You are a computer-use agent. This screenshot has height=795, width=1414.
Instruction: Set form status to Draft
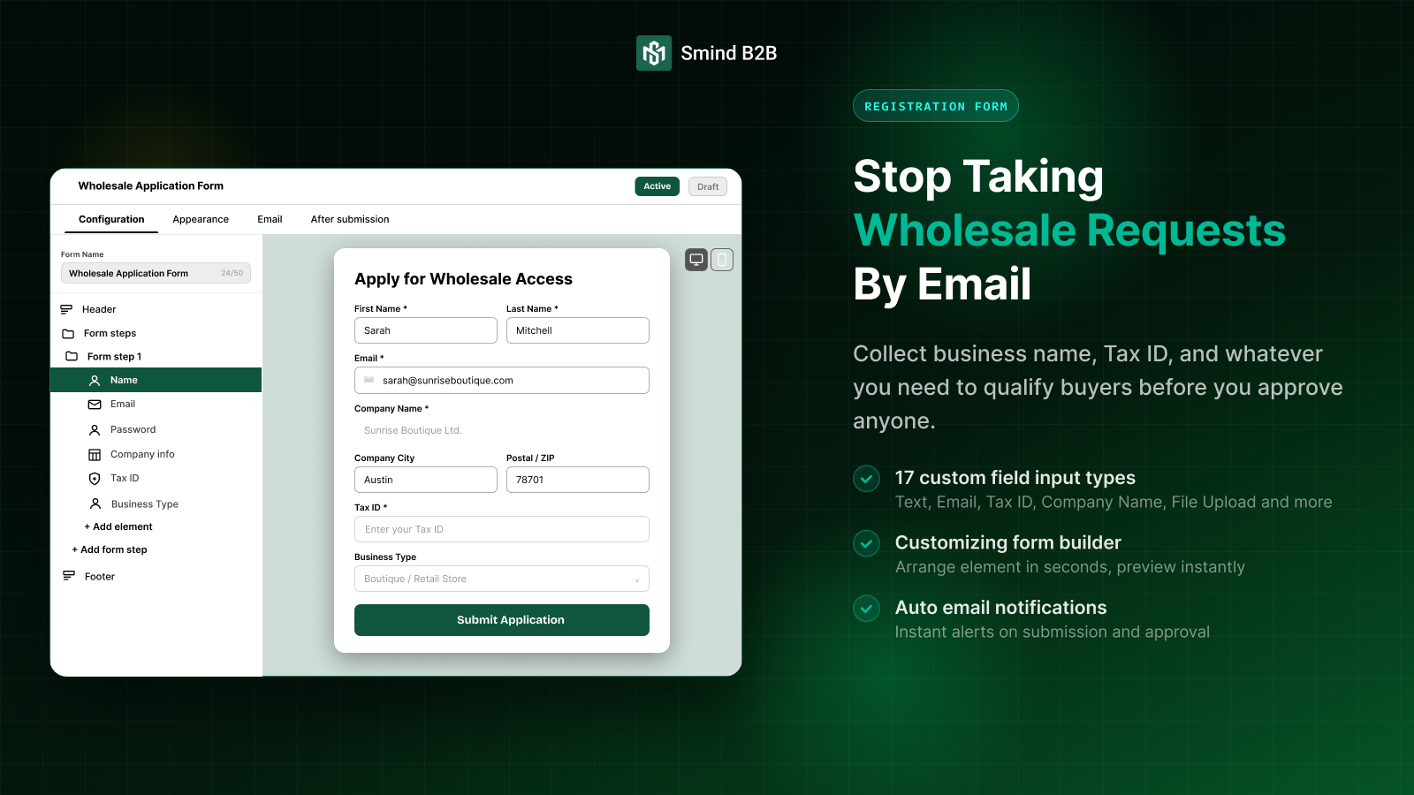point(708,186)
